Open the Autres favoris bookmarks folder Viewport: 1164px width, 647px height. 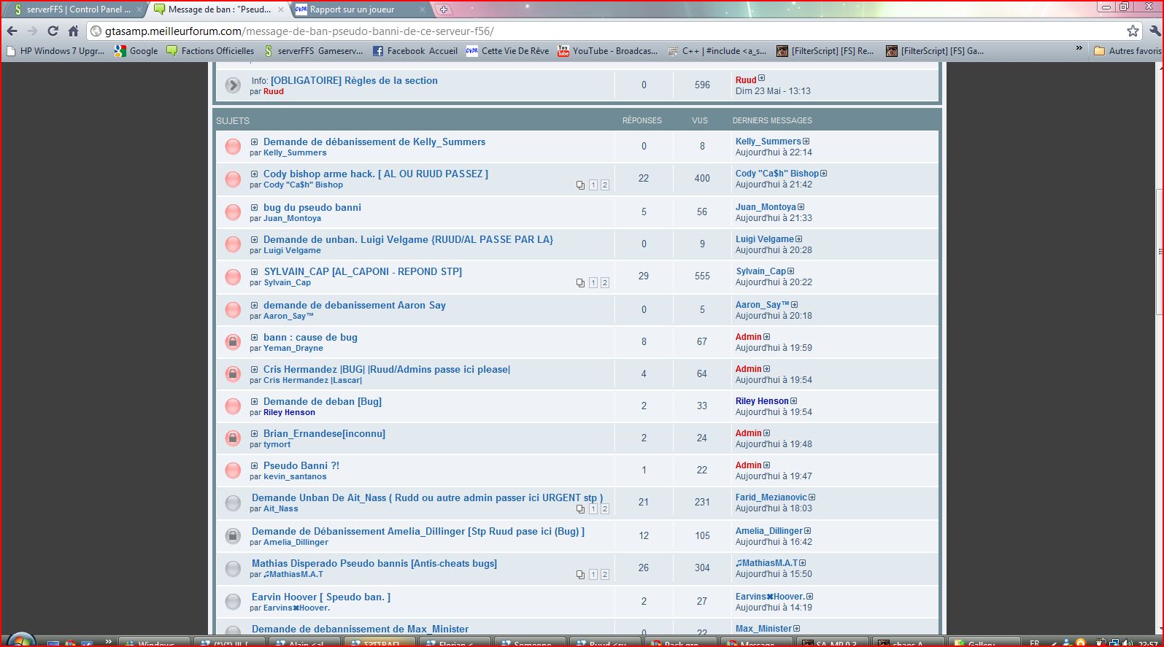[x=1127, y=51]
